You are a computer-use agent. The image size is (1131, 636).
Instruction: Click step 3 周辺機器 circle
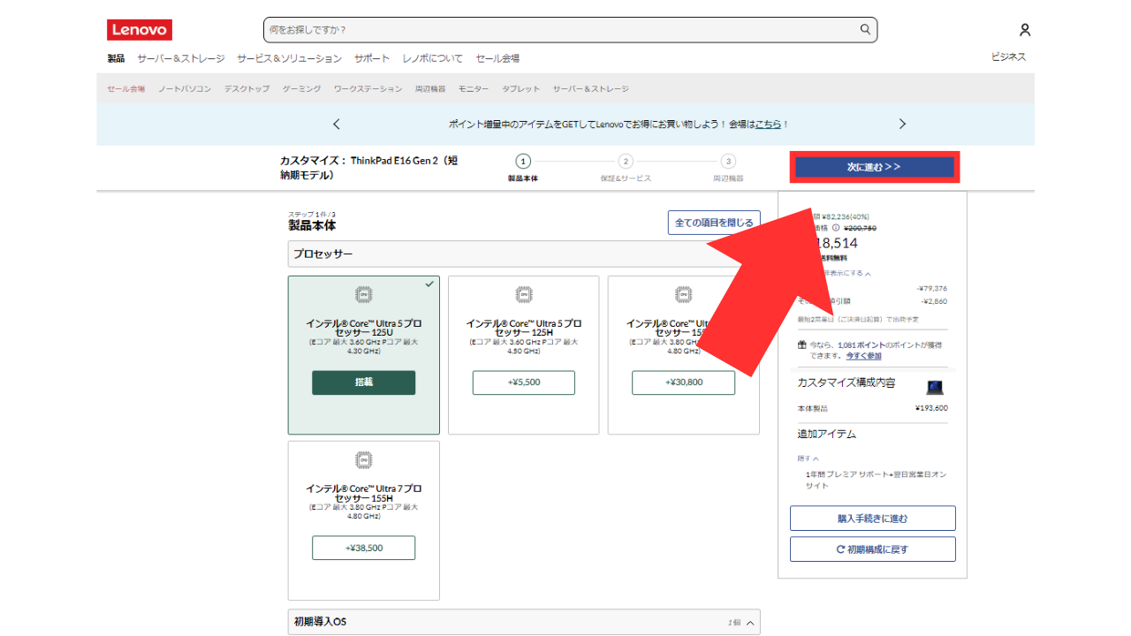[x=728, y=162]
